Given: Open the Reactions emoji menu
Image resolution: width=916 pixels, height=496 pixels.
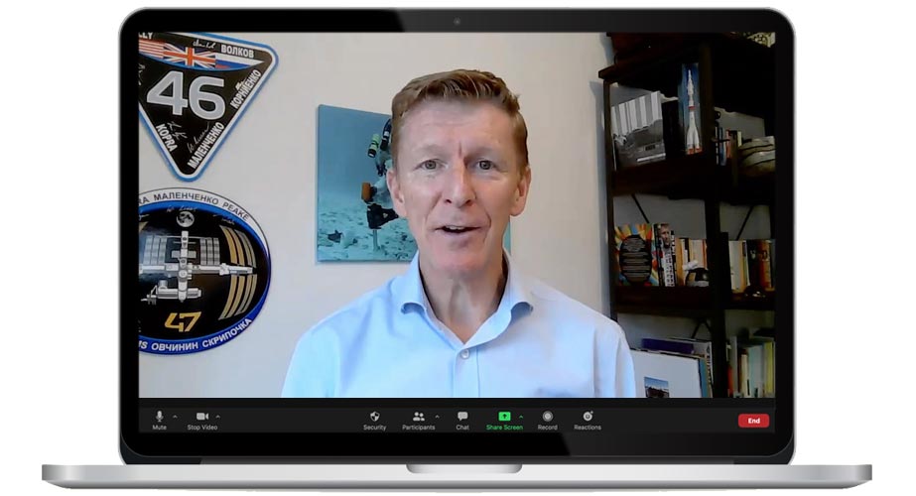Looking at the screenshot, I should tap(588, 420).
